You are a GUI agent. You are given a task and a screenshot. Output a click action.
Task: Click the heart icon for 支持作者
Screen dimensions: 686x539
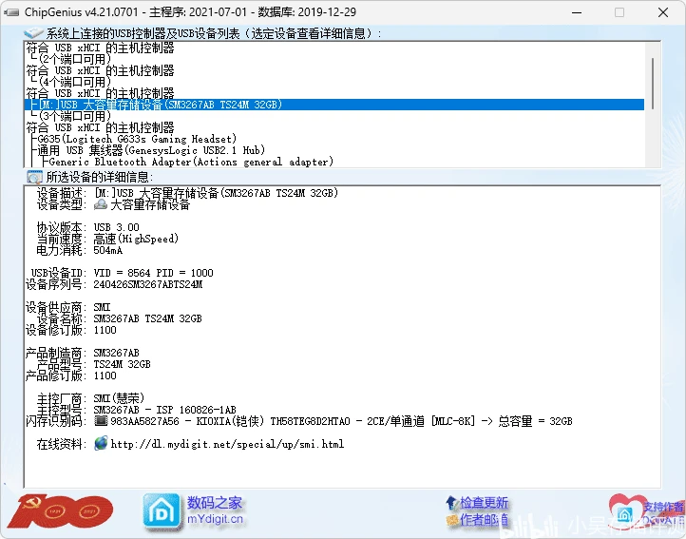[625, 510]
